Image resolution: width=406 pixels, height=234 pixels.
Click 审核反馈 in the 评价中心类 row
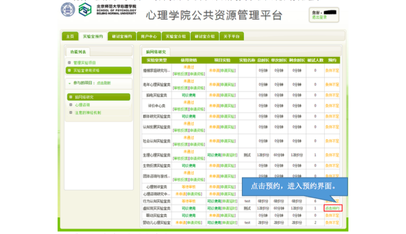(x=180, y=109)
